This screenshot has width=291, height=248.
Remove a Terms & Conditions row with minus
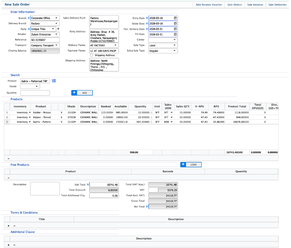pyautogui.click(x=14, y=226)
